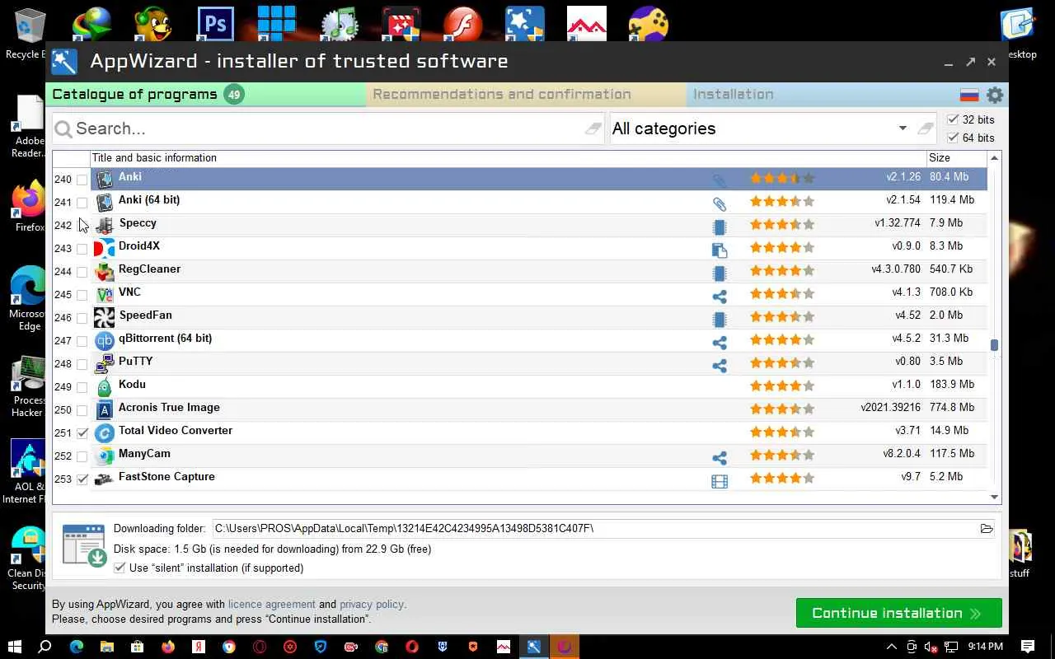Click the scrollbar down arrow of program list
1055x659 pixels.
(994, 497)
